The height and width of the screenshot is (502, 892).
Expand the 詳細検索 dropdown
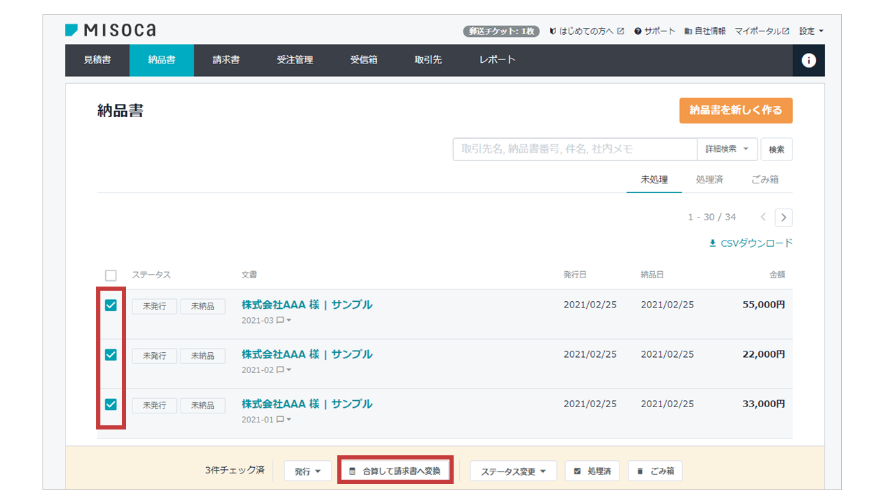tap(727, 149)
